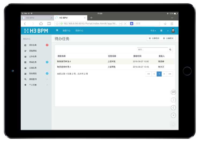Select initiator 朱文正 cell
Viewport: 200px width, 141px height.
(x=161, y=67)
